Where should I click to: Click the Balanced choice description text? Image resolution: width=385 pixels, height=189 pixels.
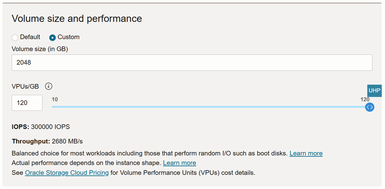150,153
